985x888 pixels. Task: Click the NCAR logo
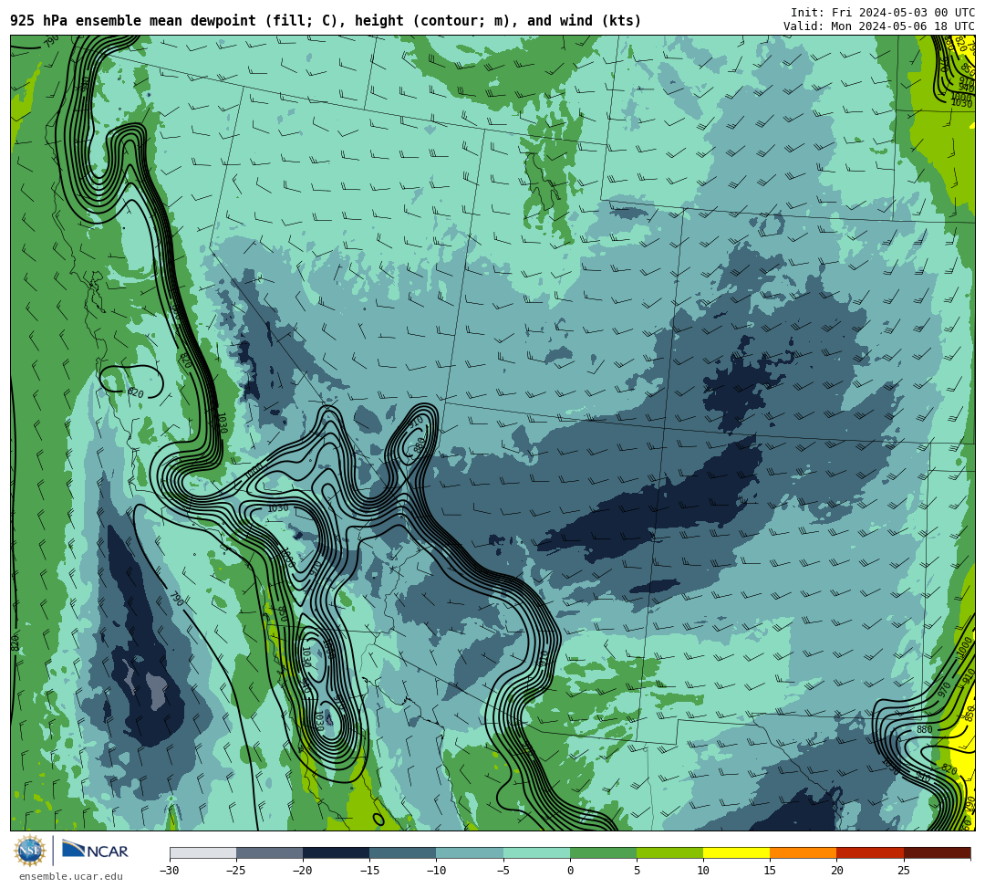coord(95,851)
